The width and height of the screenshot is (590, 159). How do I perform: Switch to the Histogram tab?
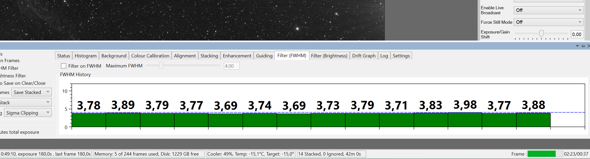tap(86, 56)
